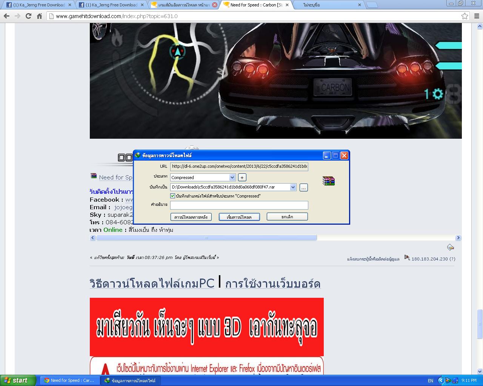Close the 'ไม่ระบุชื่อ' tab
Viewport: 483px width, 386px height.
[359, 5]
